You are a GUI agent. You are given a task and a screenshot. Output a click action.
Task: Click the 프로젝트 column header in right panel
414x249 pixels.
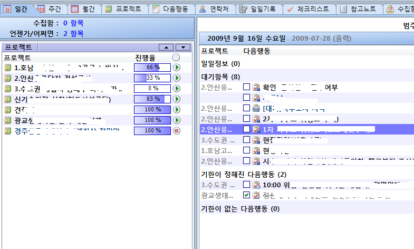pyautogui.click(x=215, y=51)
